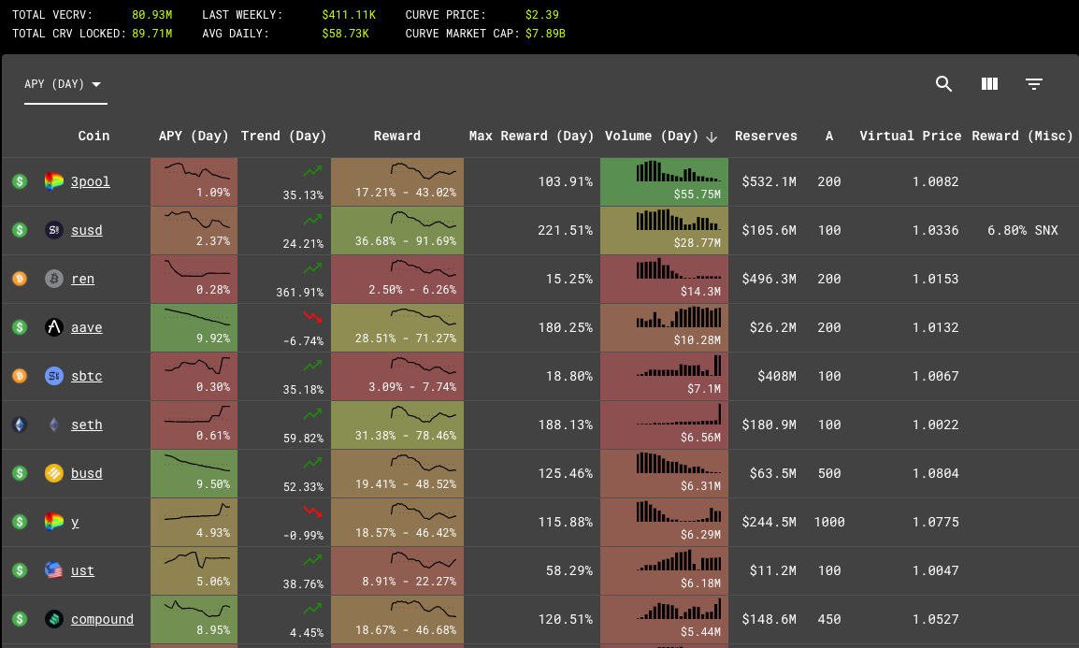
Task: Open the compound pool link
Action: [x=103, y=619]
